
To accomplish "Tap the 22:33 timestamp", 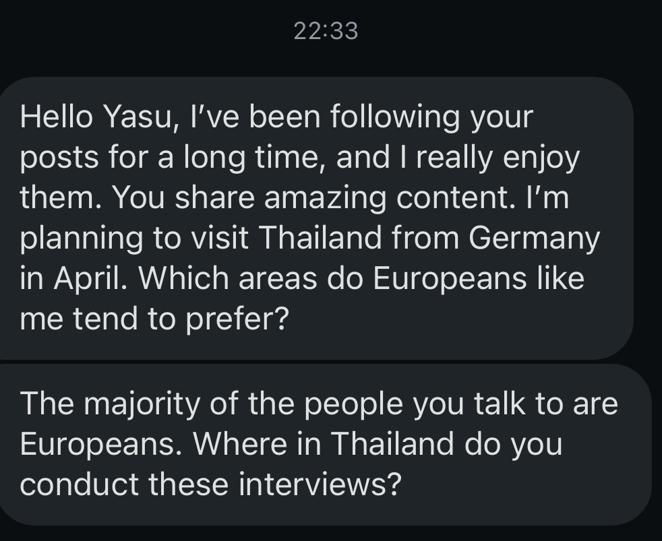I will click(x=326, y=31).
